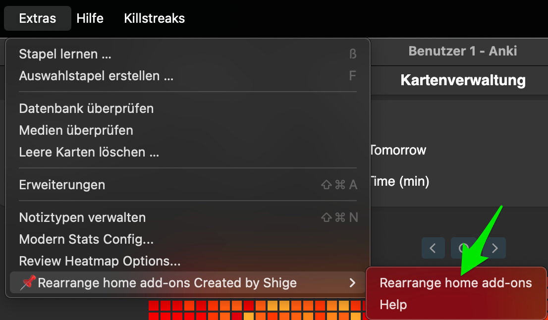Open Review Heatmap Options...
The height and width of the screenshot is (320, 548).
pyautogui.click(x=100, y=261)
